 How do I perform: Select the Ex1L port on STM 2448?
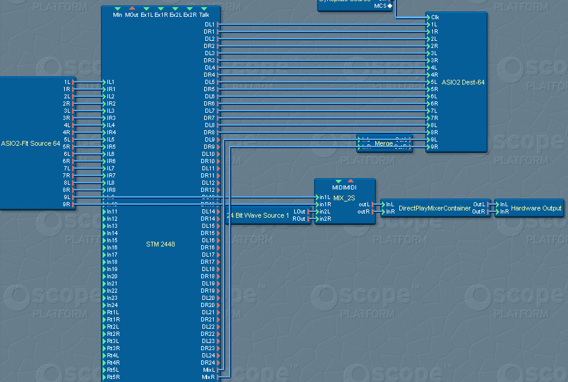click(147, 8)
